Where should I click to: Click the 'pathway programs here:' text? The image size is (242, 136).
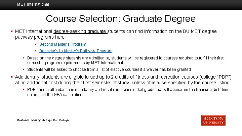pyautogui.click(x=40, y=37)
